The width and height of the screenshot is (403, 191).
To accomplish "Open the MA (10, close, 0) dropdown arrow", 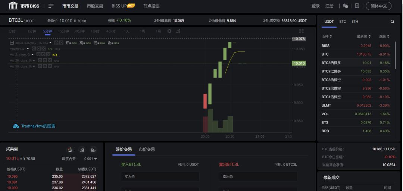I will coord(34,60).
